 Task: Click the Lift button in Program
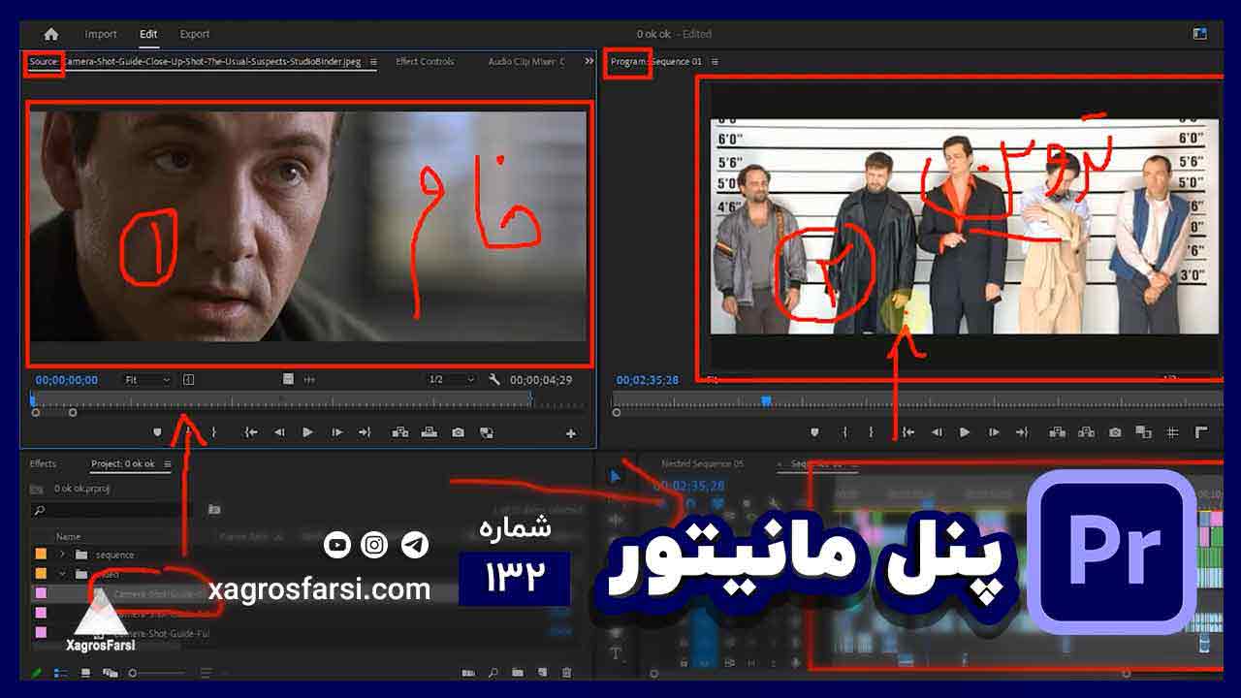tap(1057, 432)
